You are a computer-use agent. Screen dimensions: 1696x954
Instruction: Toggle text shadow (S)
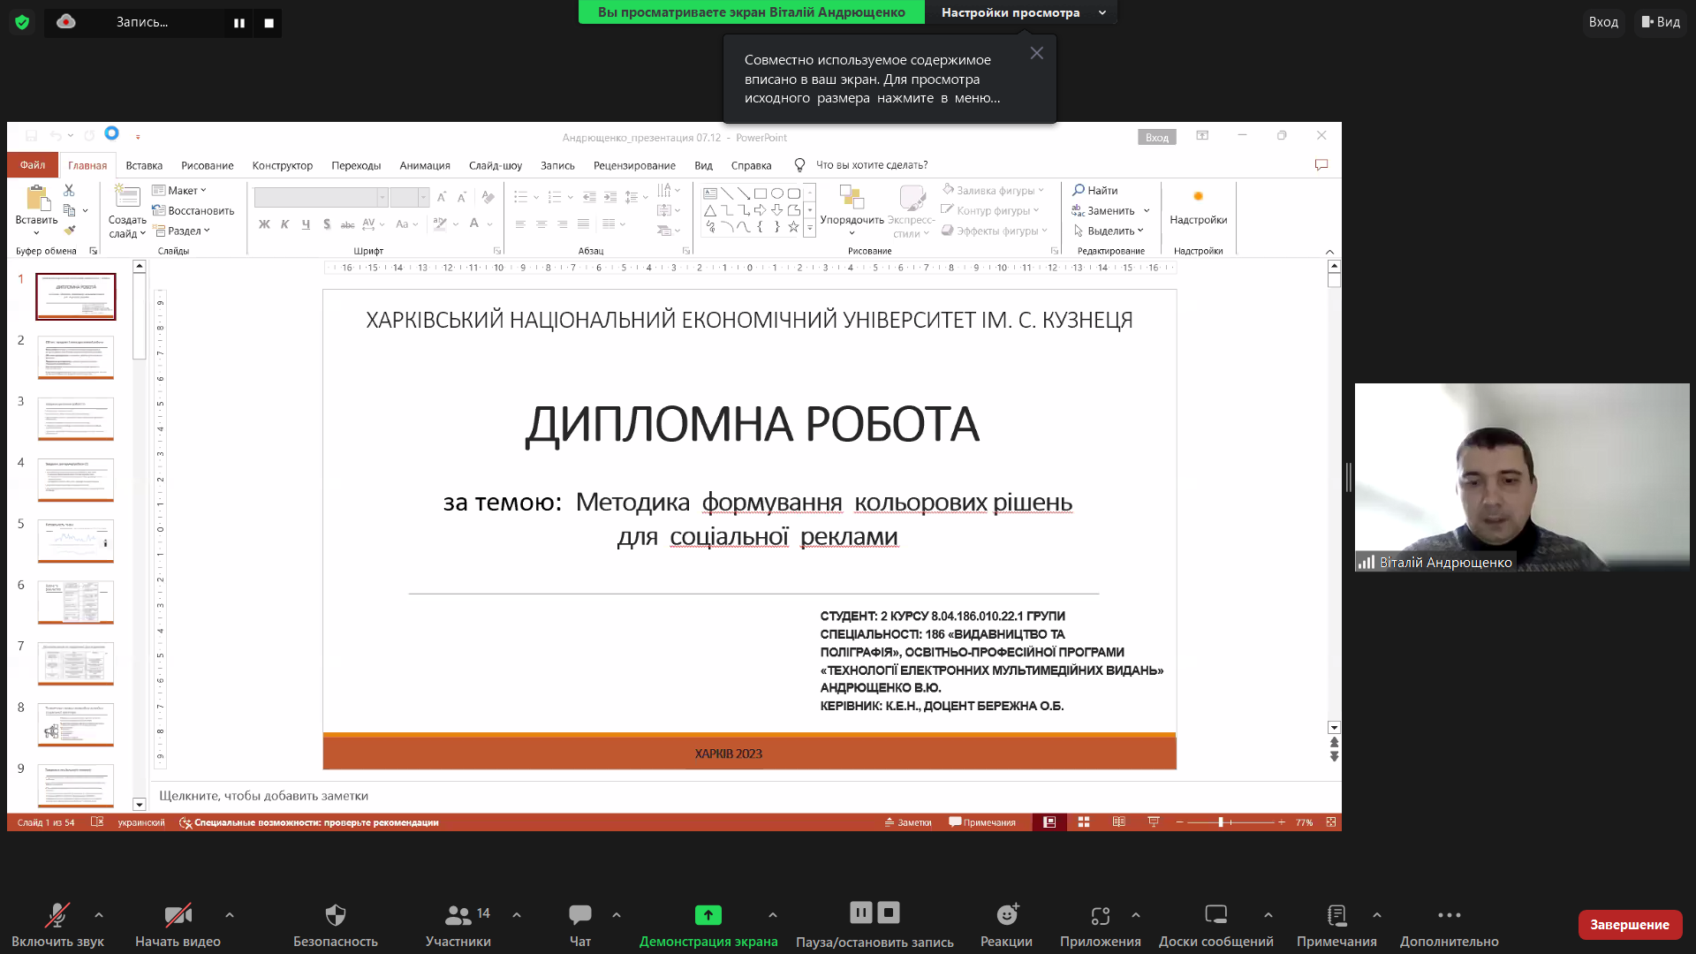(327, 224)
